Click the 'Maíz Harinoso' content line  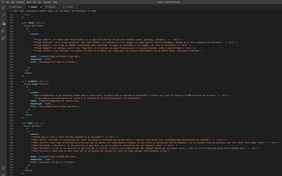click(x=100, y=151)
